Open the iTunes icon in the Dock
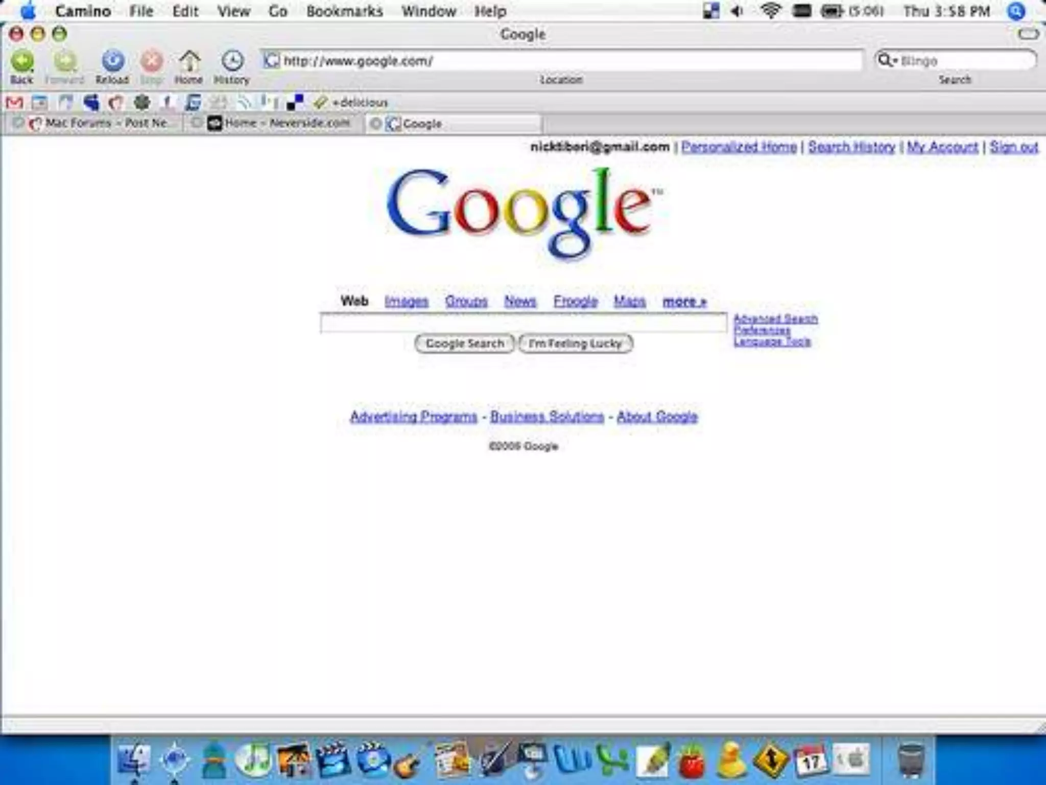 254,759
